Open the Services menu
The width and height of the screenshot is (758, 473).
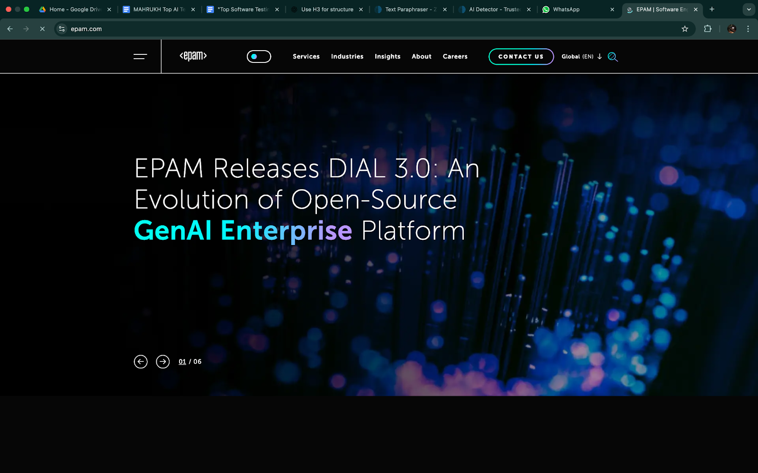(x=306, y=57)
